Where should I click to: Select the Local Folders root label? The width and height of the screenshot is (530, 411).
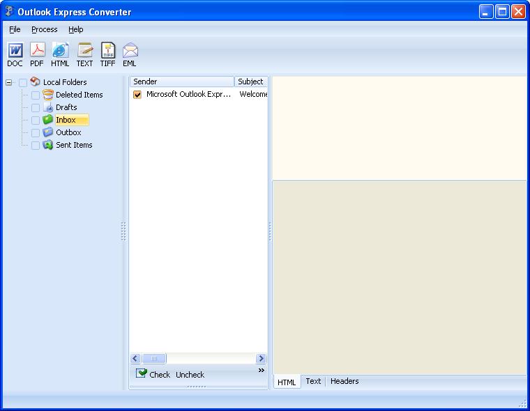[x=65, y=82]
